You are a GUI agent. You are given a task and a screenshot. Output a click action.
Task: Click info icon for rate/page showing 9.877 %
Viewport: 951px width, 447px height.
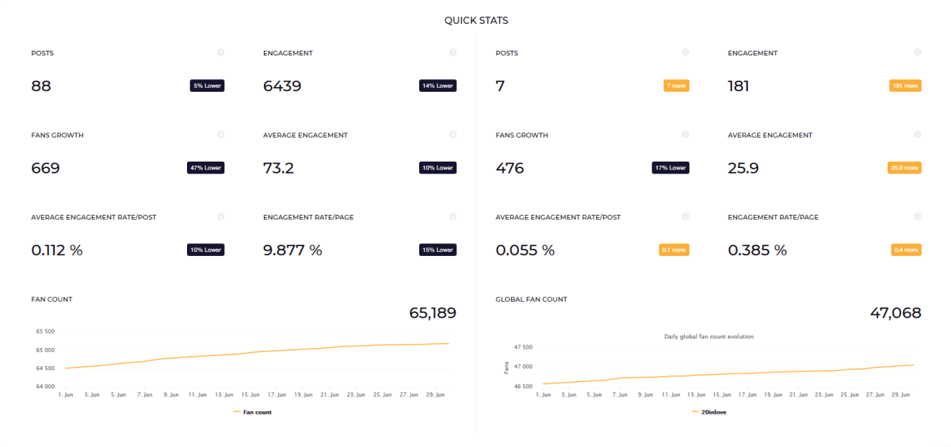(453, 216)
